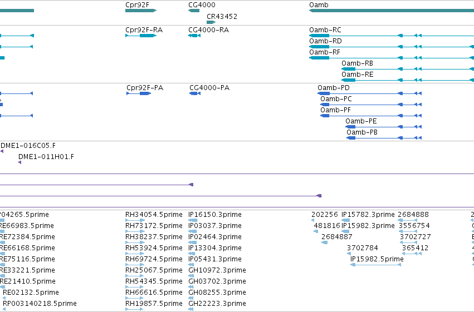Click the CR43452 gene label
The height and width of the screenshot is (312, 474).
(222, 17)
